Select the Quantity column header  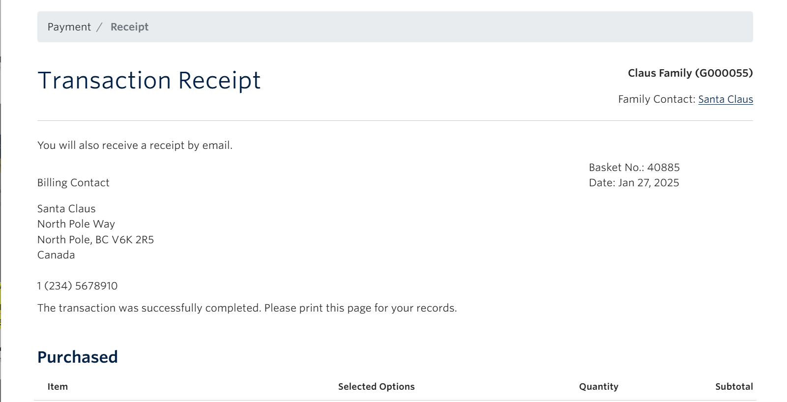598,387
